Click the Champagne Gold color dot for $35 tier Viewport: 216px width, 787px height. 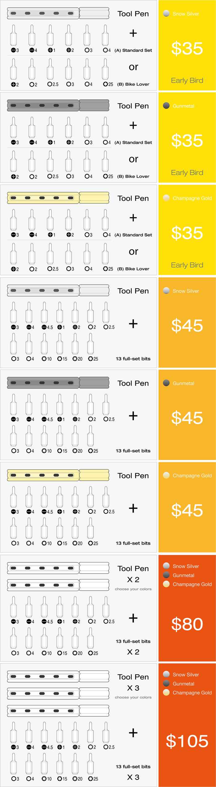[x=166, y=198]
